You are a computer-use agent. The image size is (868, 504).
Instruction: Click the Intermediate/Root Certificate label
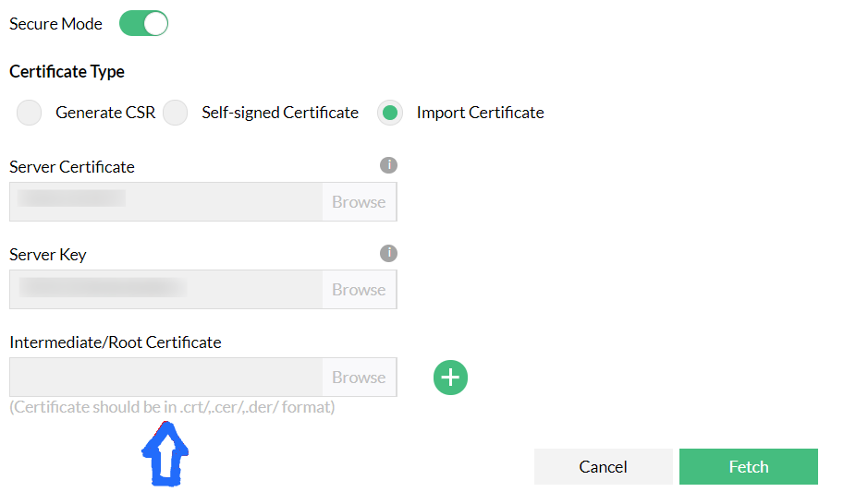click(116, 342)
